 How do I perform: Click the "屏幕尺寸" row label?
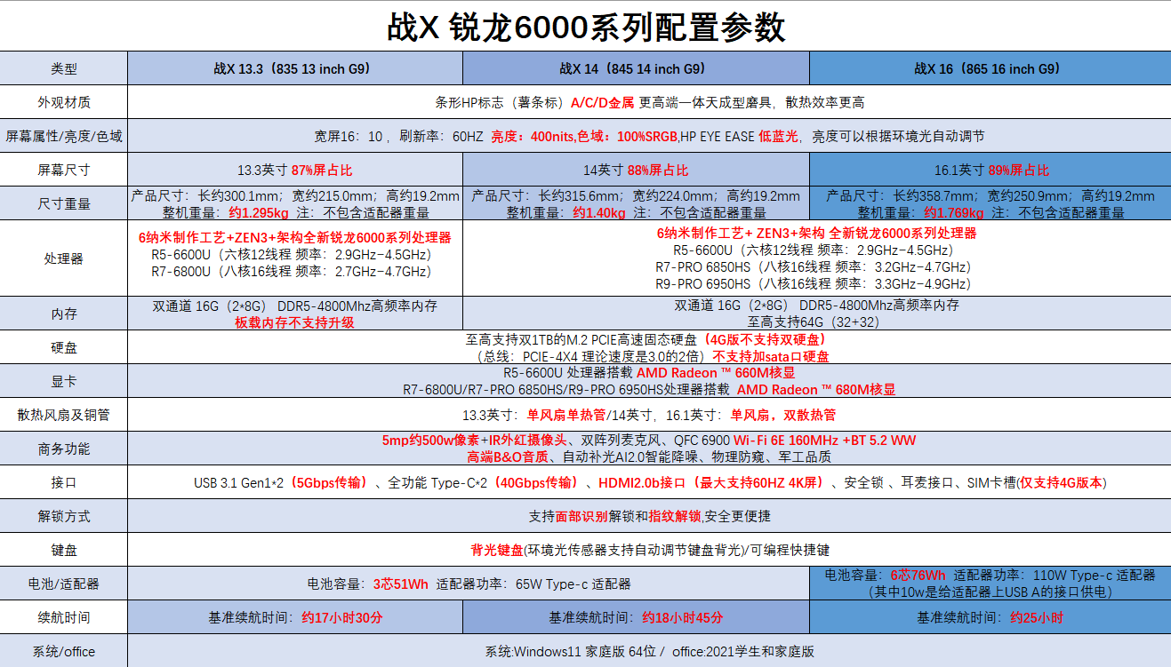(x=64, y=170)
